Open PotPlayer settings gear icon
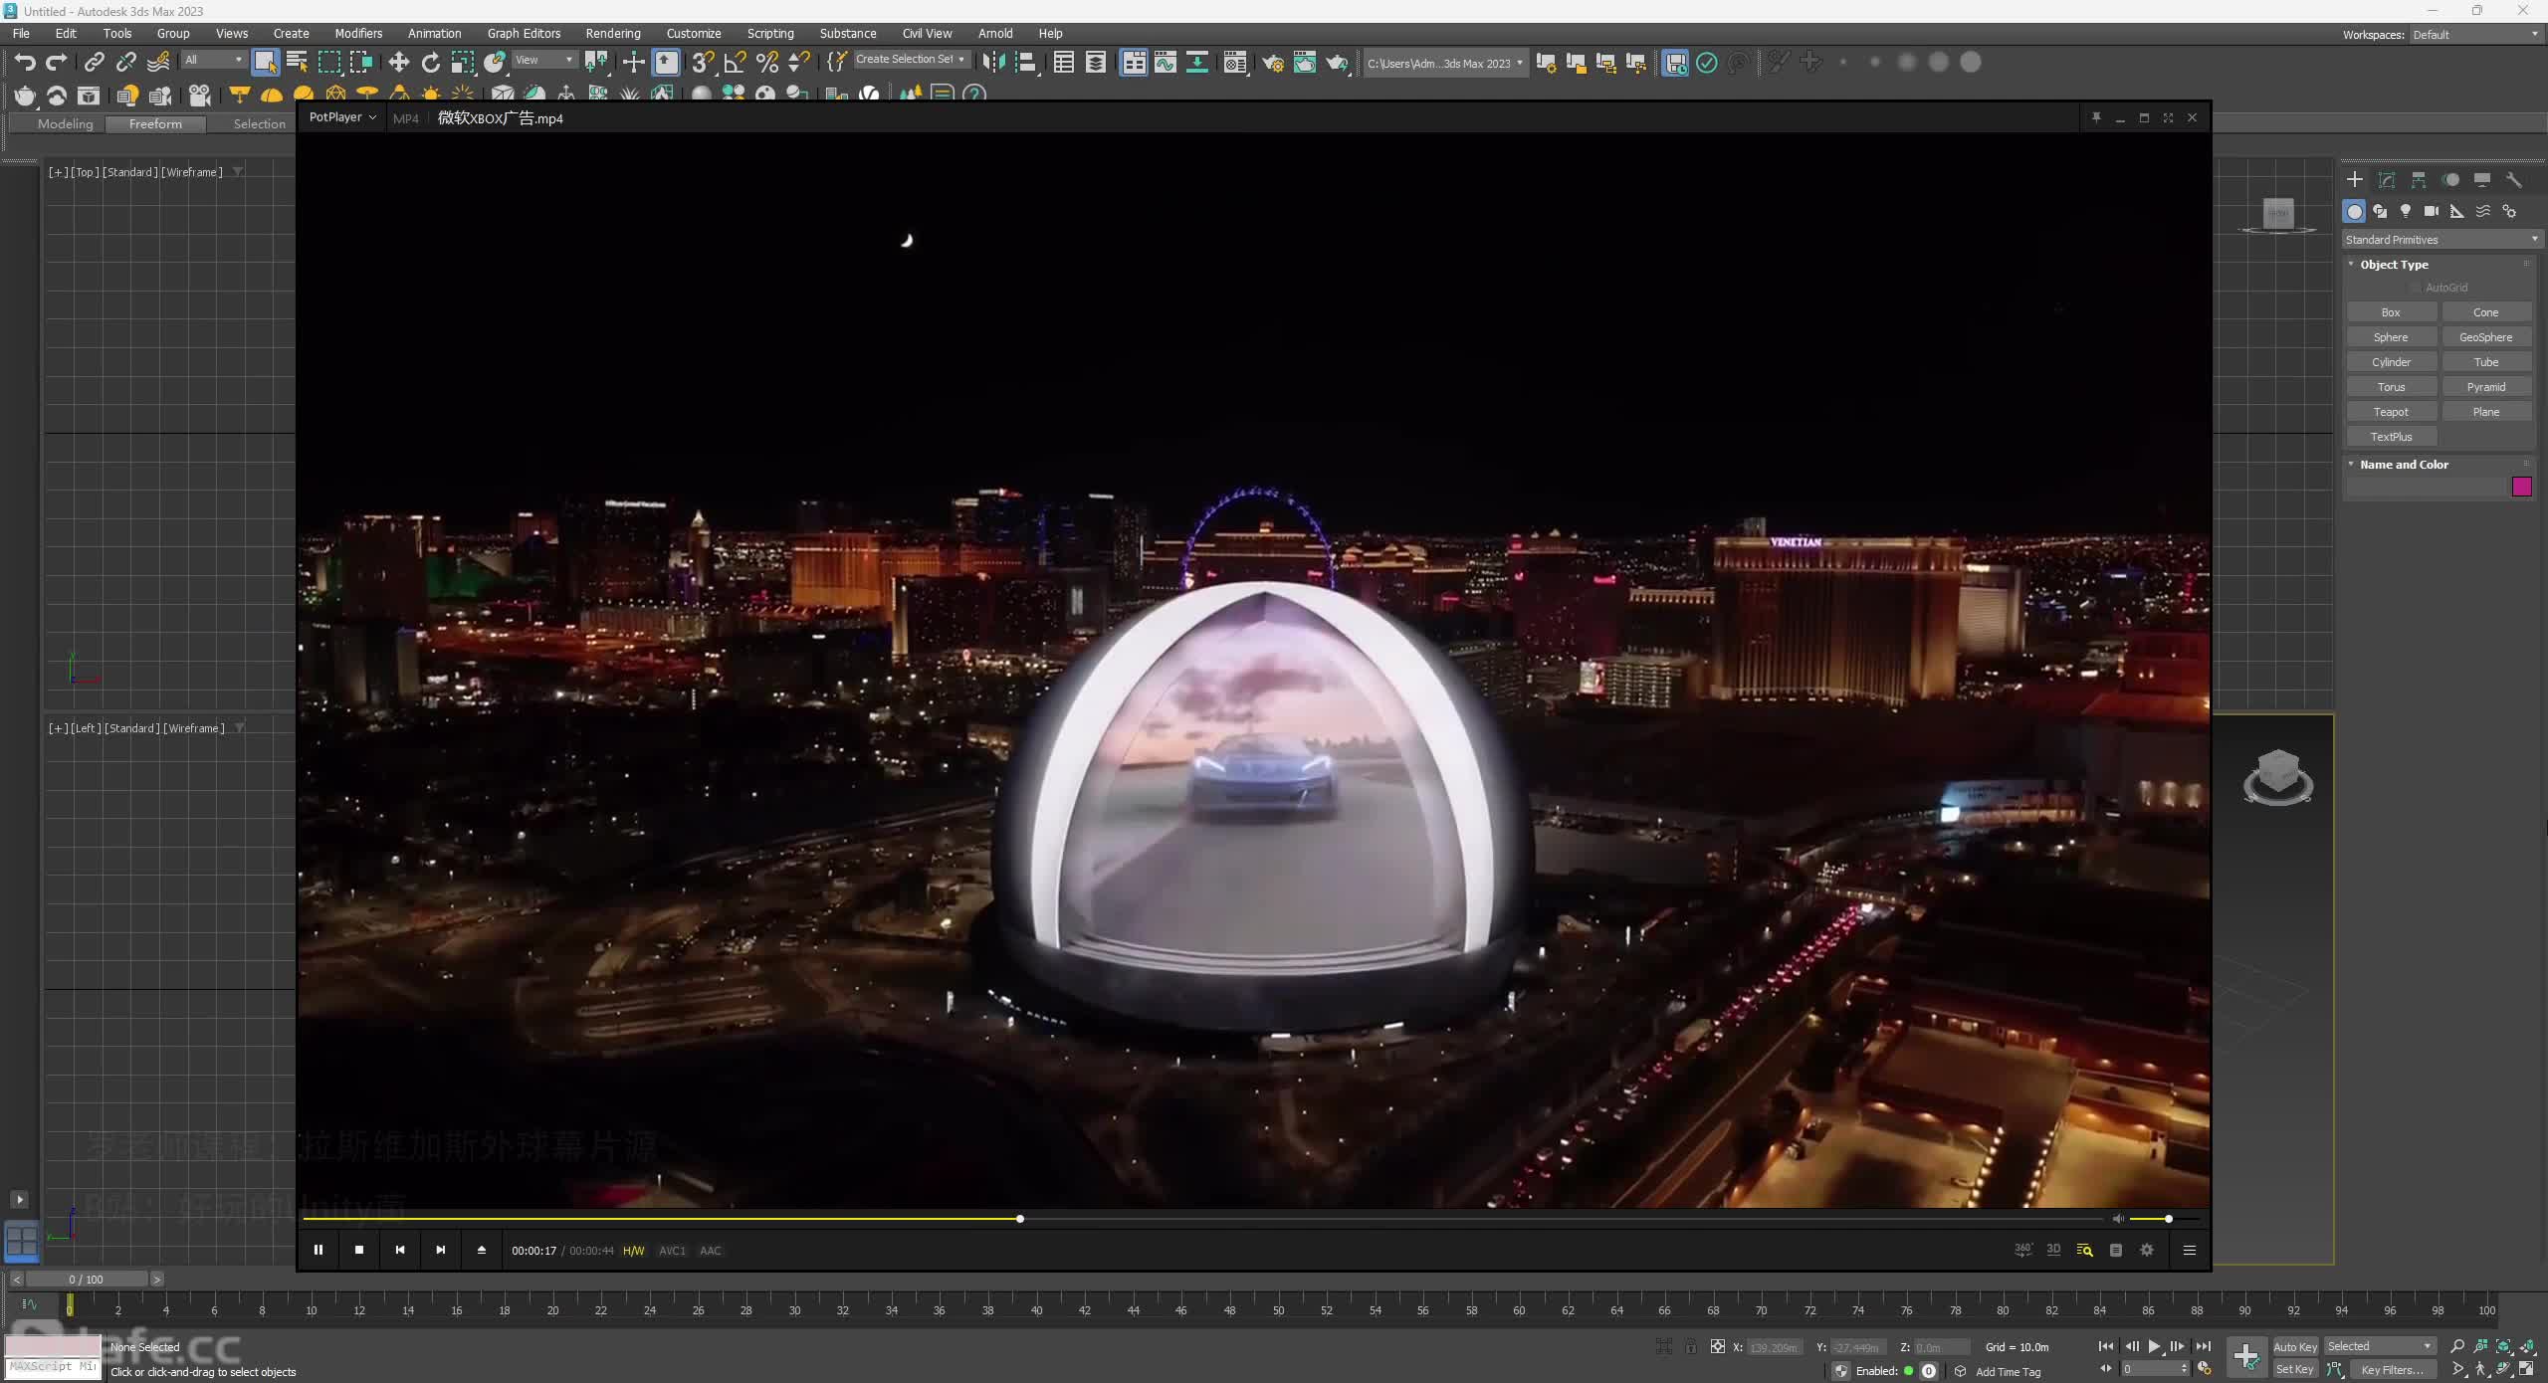The width and height of the screenshot is (2548, 1383). pyautogui.click(x=2147, y=1250)
